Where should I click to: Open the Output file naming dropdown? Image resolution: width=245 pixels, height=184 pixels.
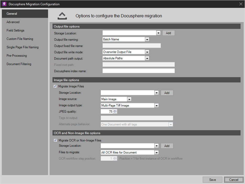147,39
